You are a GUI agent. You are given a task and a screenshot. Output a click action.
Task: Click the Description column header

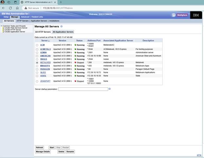pos(148,41)
